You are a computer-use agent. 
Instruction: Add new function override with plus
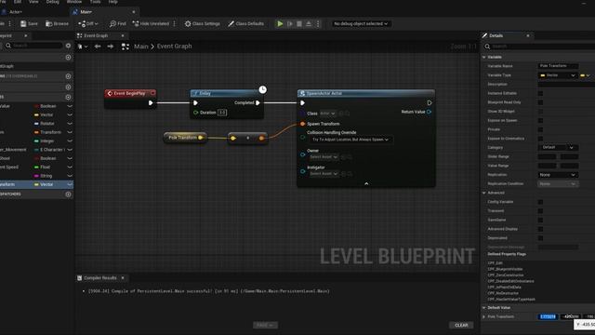(x=68, y=76)
